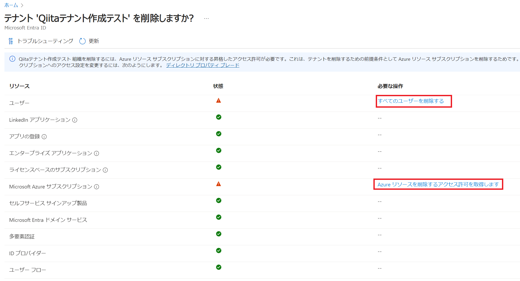
Task: Select the アプリの登録 row label
Action: coord(25,136)
